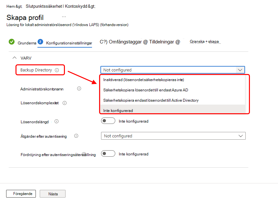Open the Backup Directory dropdown arrow
Image resolution: width=278 pixels, height=204 pixels.
(x=240, y=70)
